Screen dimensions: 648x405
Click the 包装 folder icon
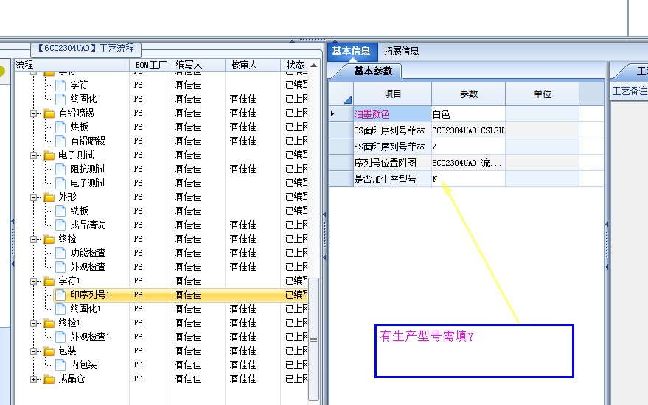pos(49,351)
